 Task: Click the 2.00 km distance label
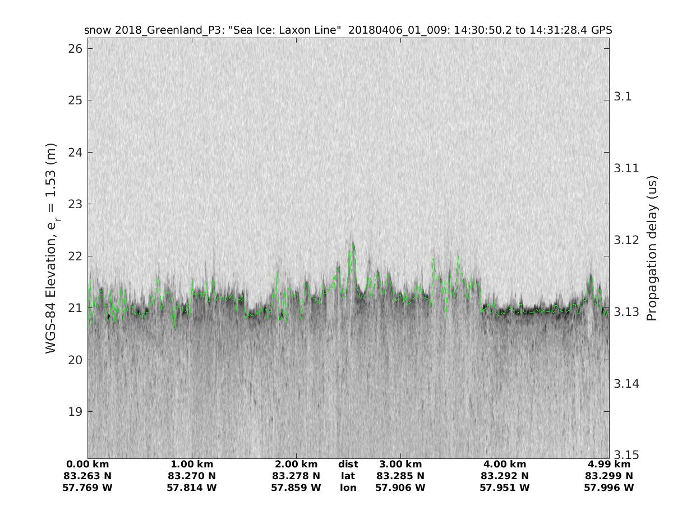pos(296,464)
